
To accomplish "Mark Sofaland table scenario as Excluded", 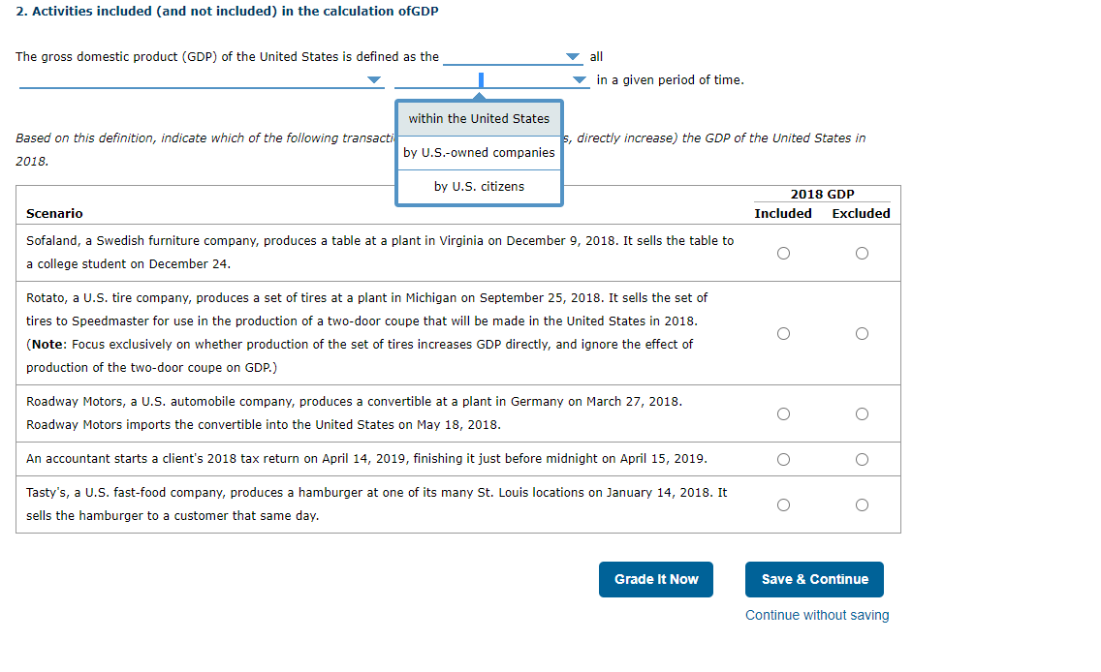I will click(861, 252).
